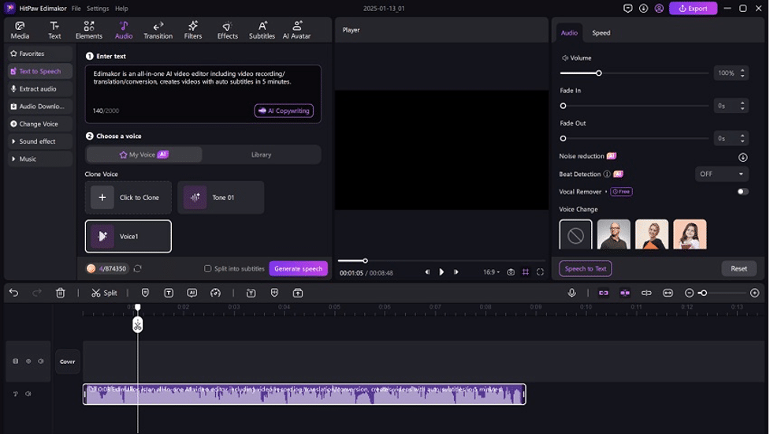Increase the Fade In seconds stepper
This screenshot has width=770, height=434.
click(742, 103)
